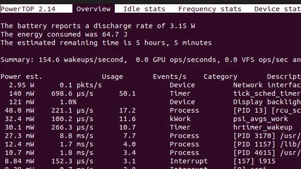Click the 10.7 events value
Viewport: 301px width, 169px height.
point(127,127)
